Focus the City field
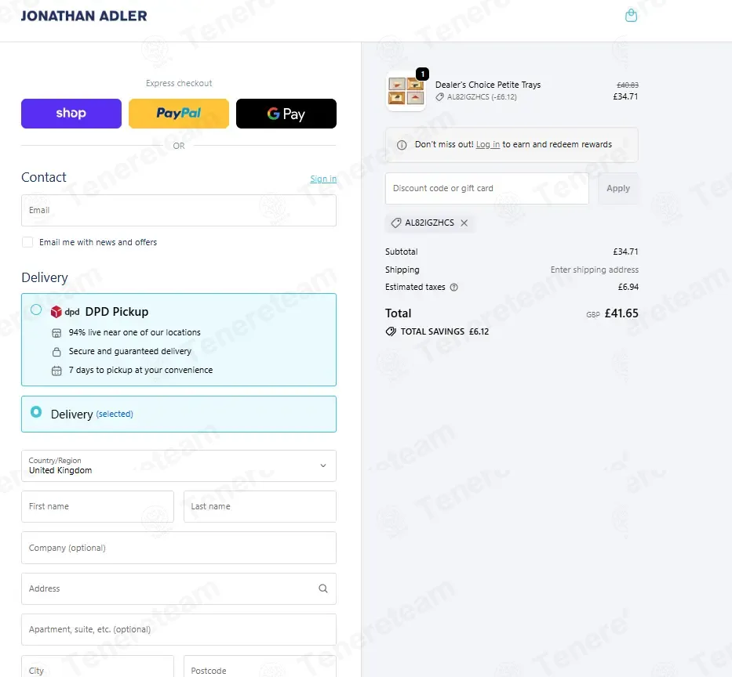The image size is (732, 677). 97,666
